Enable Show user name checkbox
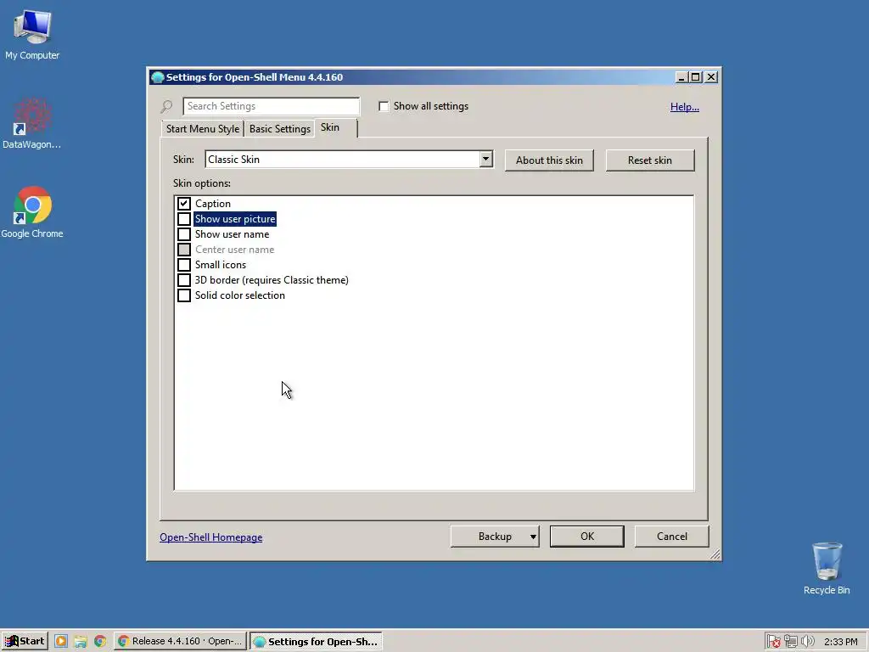 pyautogui.click(x=184, y=234)
